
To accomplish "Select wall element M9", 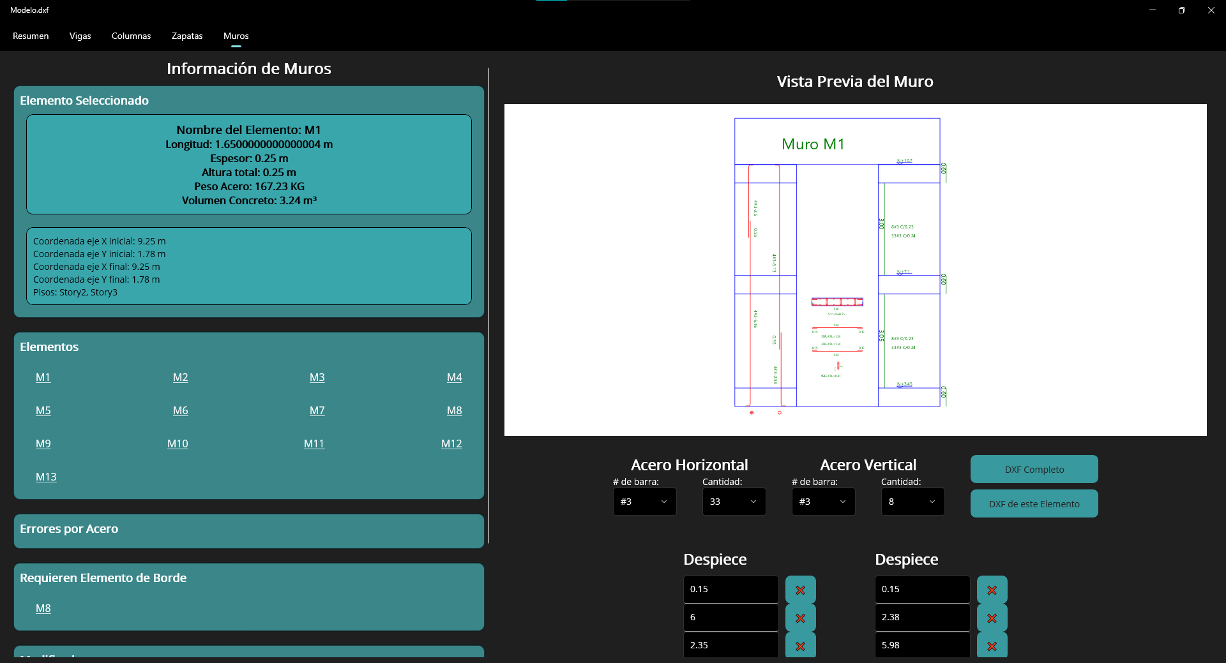I will [43, 443].
